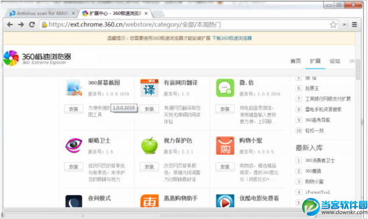The width and height of the screenshot is (368, 219).
Task: Open the 夜间模式 title link
Action: (99, 198)
